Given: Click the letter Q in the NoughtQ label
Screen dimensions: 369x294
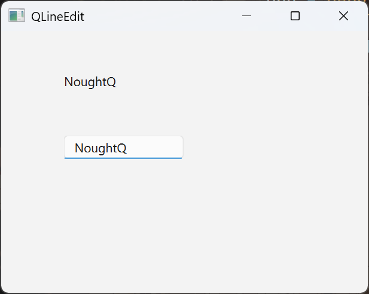Looking at the screenshot, I should pos(111,82).
